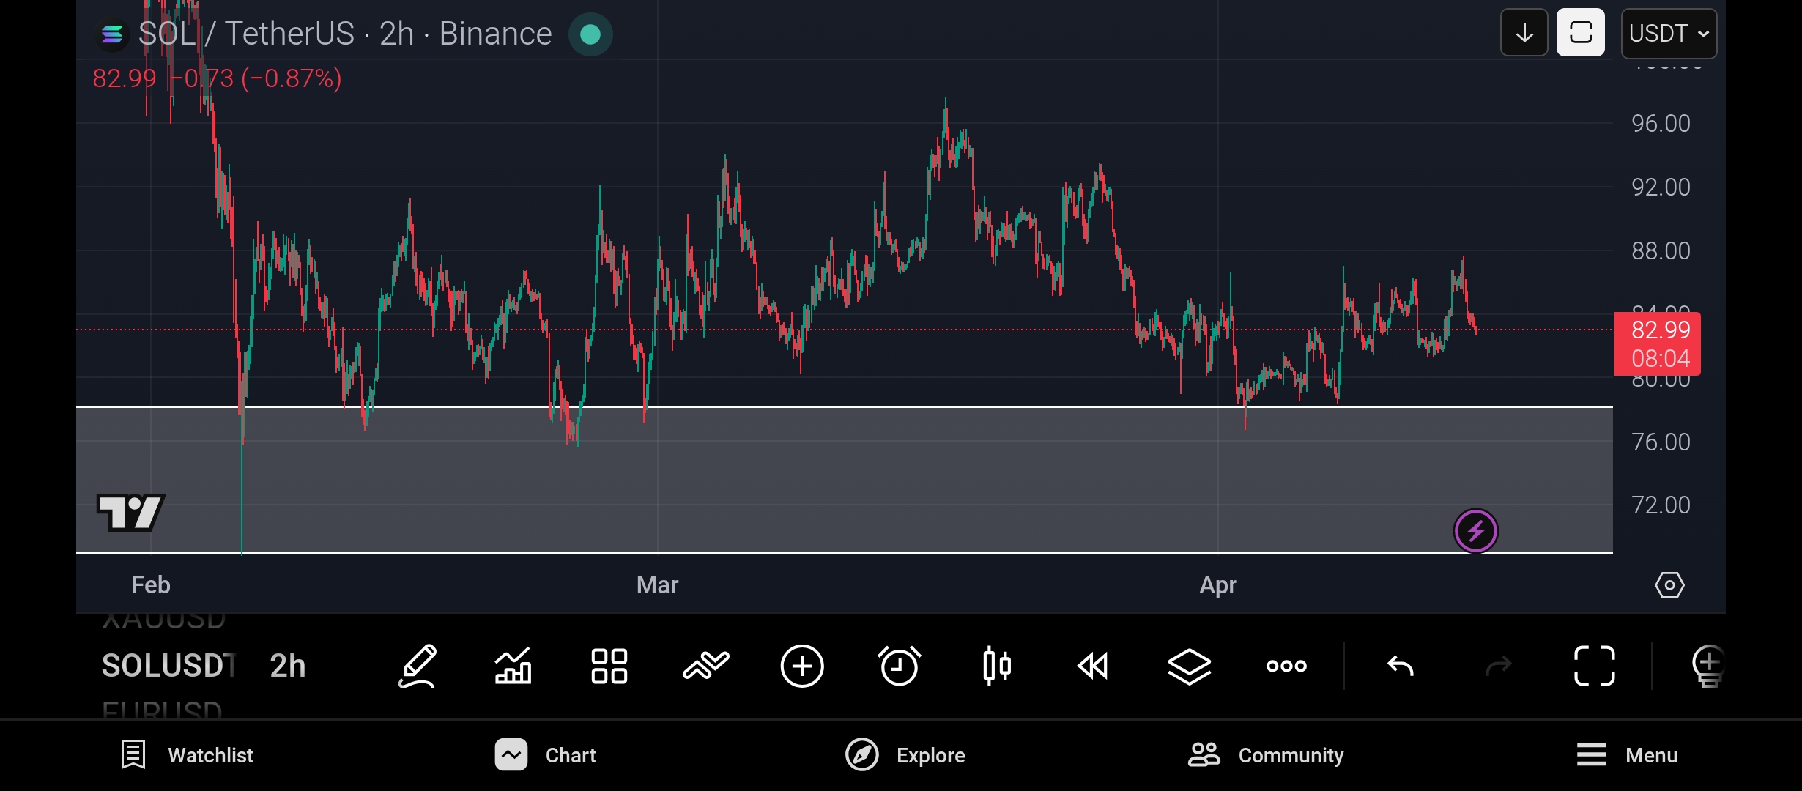Change chart type via the candlestick icon
This screenshot has height=791, width=1802.
click(x=996, y=666)
